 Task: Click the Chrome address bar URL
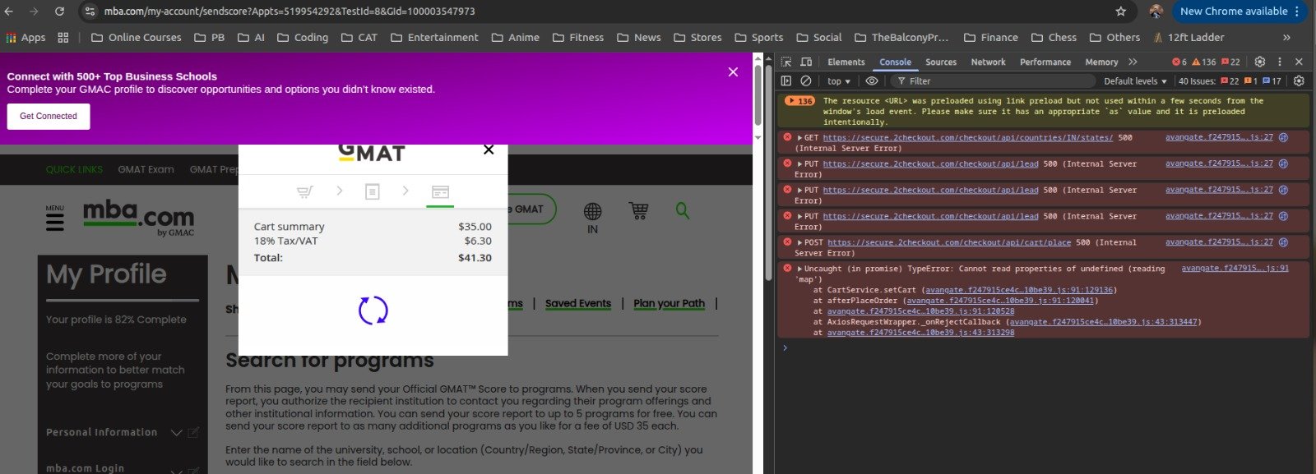pos(290,12)
